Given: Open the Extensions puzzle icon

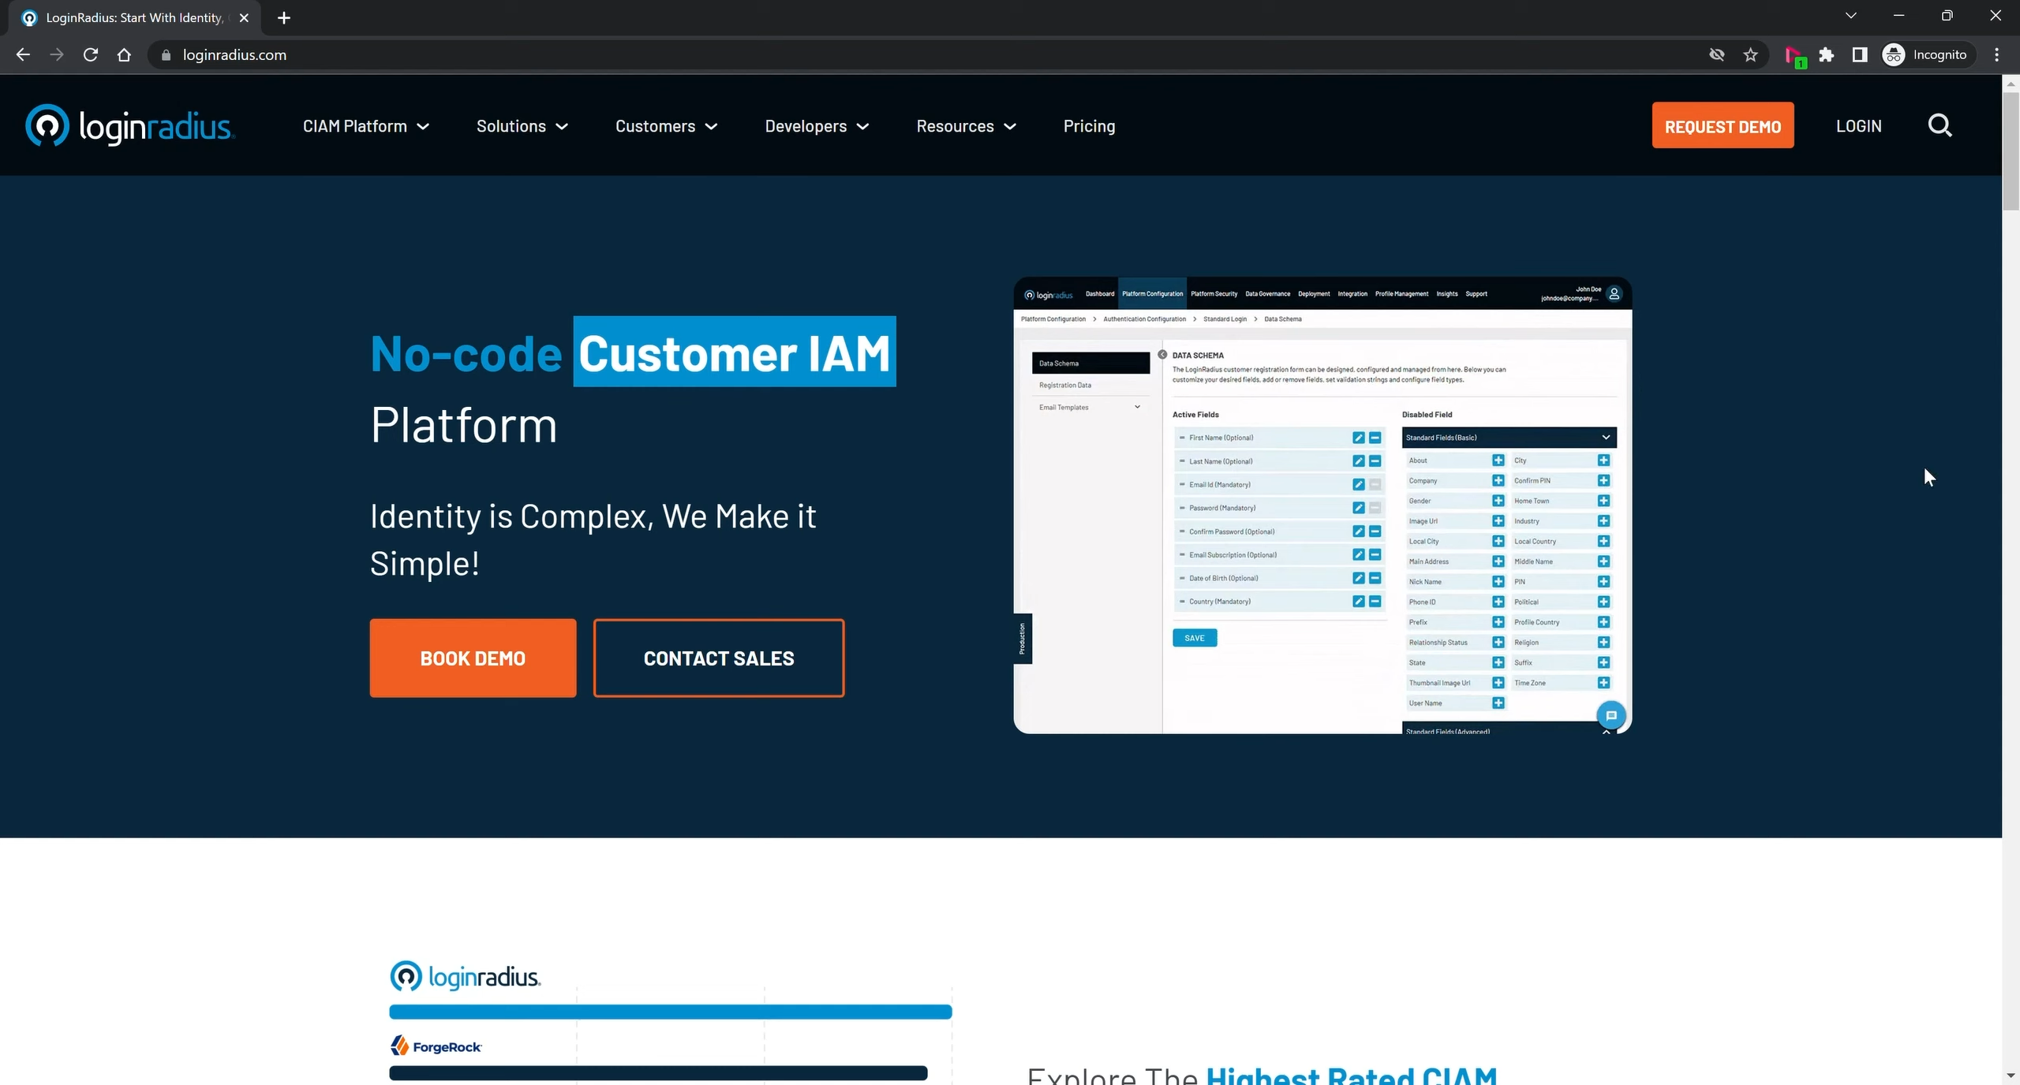Looking at the screenshot, I should click(1827, 54).
